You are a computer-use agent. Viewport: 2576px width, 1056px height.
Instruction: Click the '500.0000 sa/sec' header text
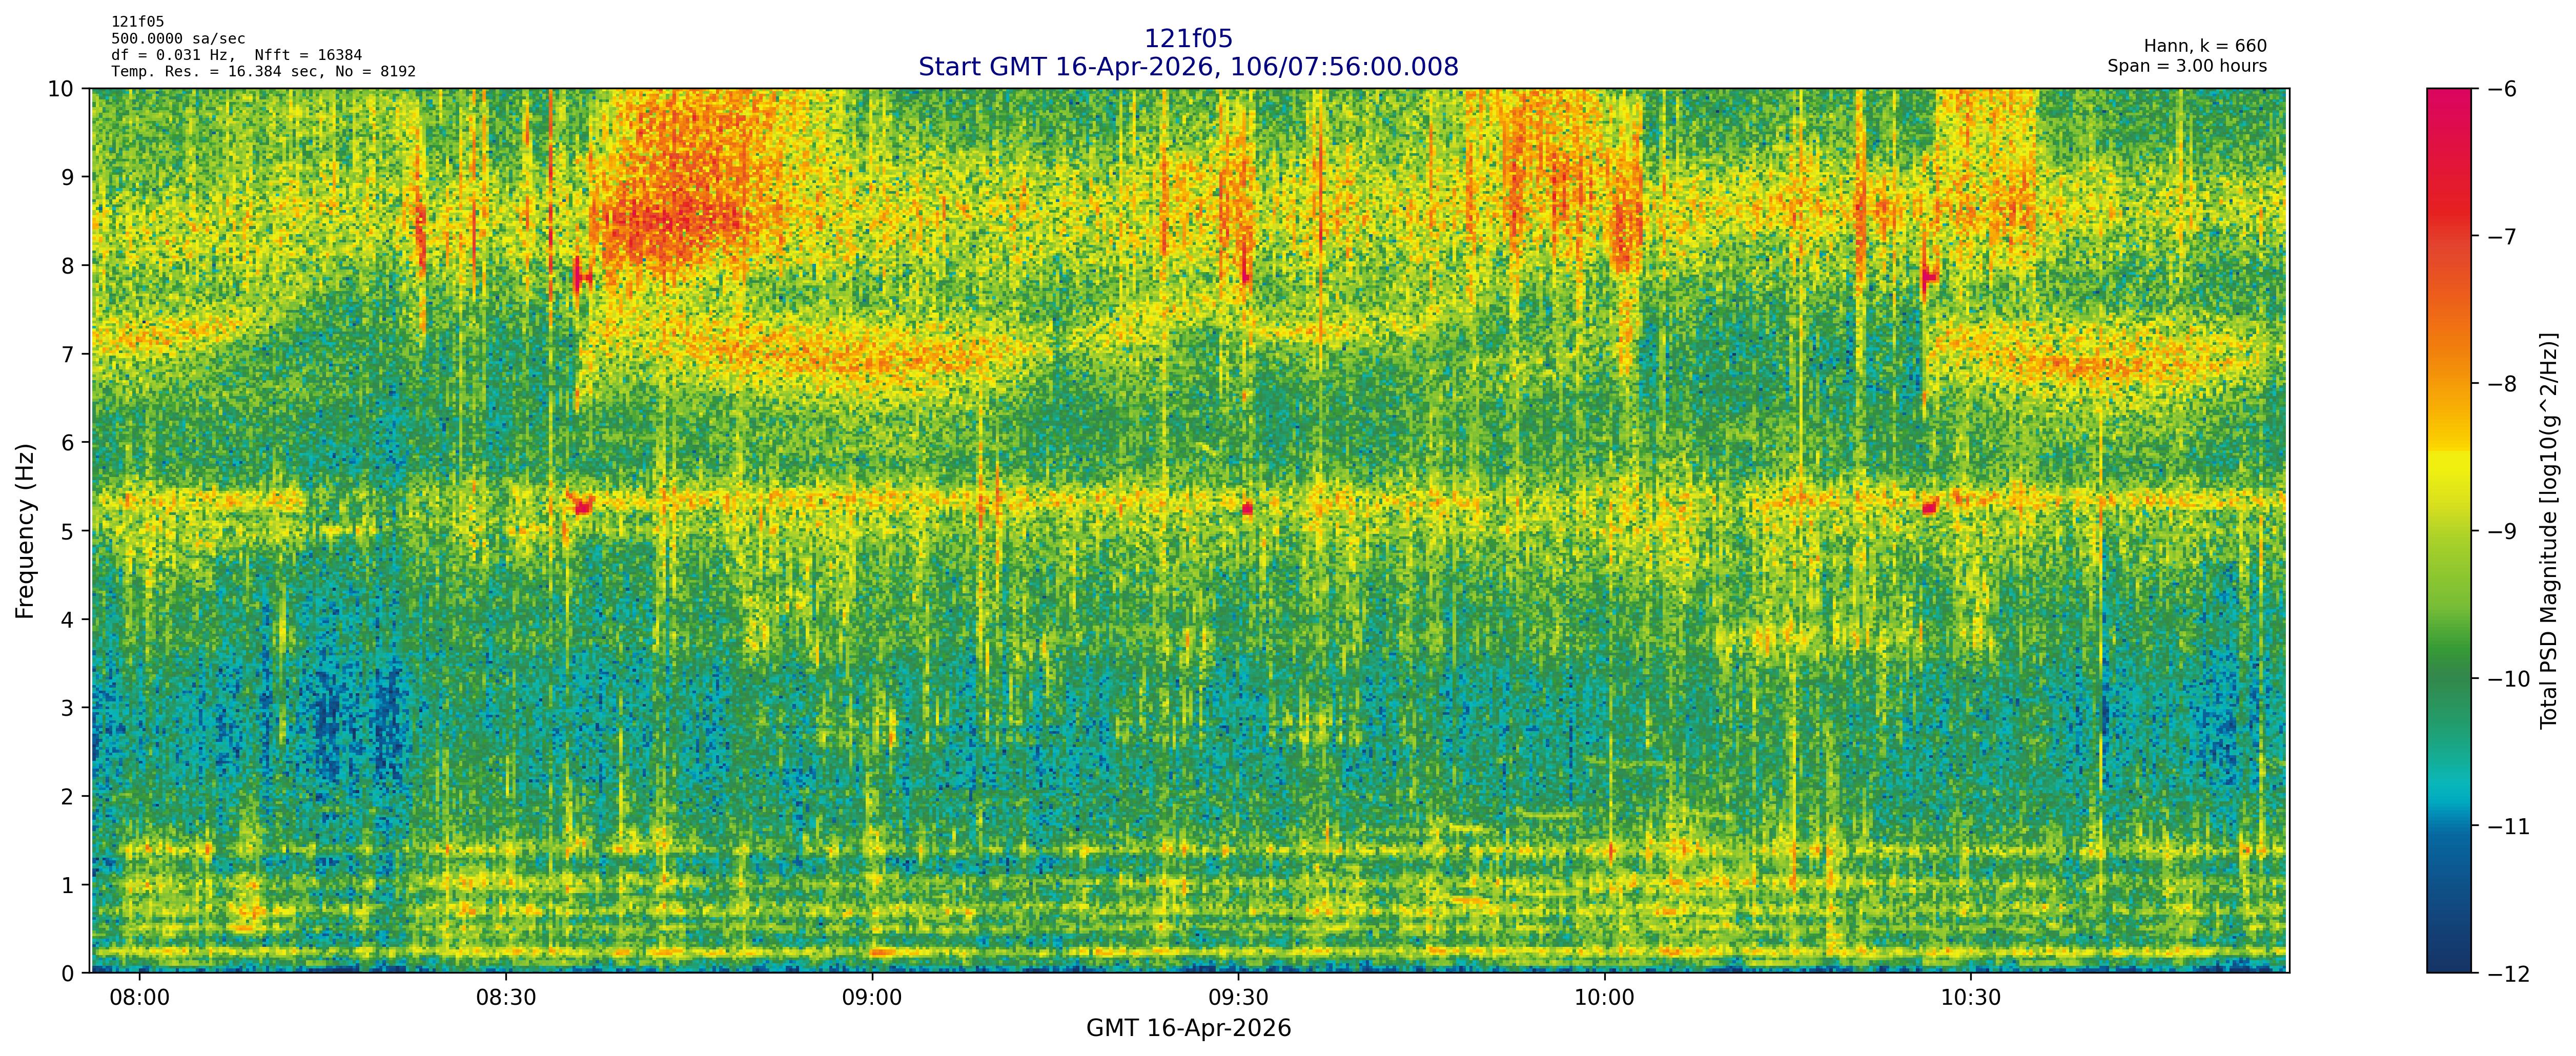[178, 39]
